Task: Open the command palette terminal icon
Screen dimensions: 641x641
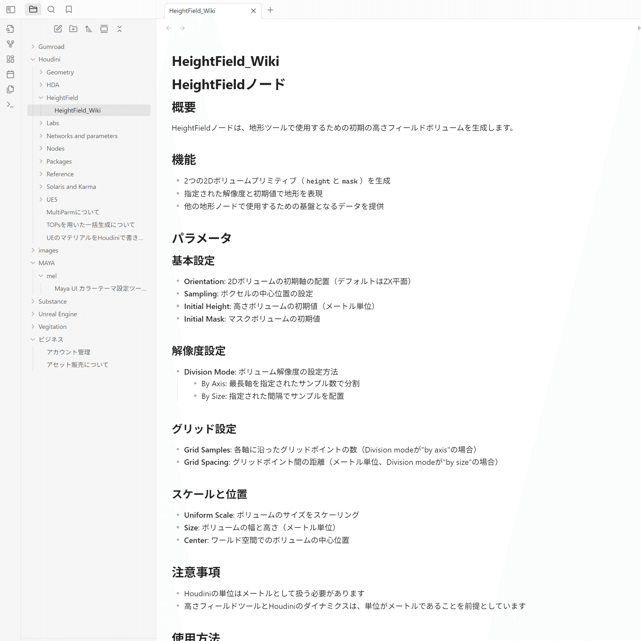Action: click(x=11, y=105)
